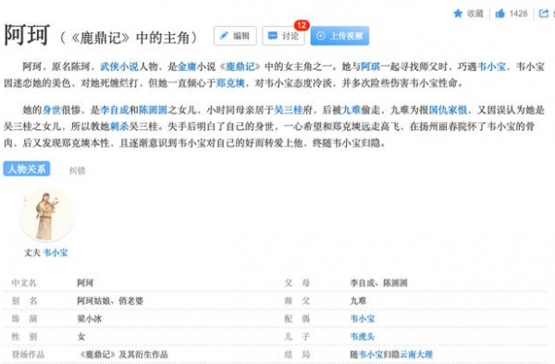The width and height of the screenshot is (555, 364).
Task: Open the 阿琪 link
Action: click(370, 67)
